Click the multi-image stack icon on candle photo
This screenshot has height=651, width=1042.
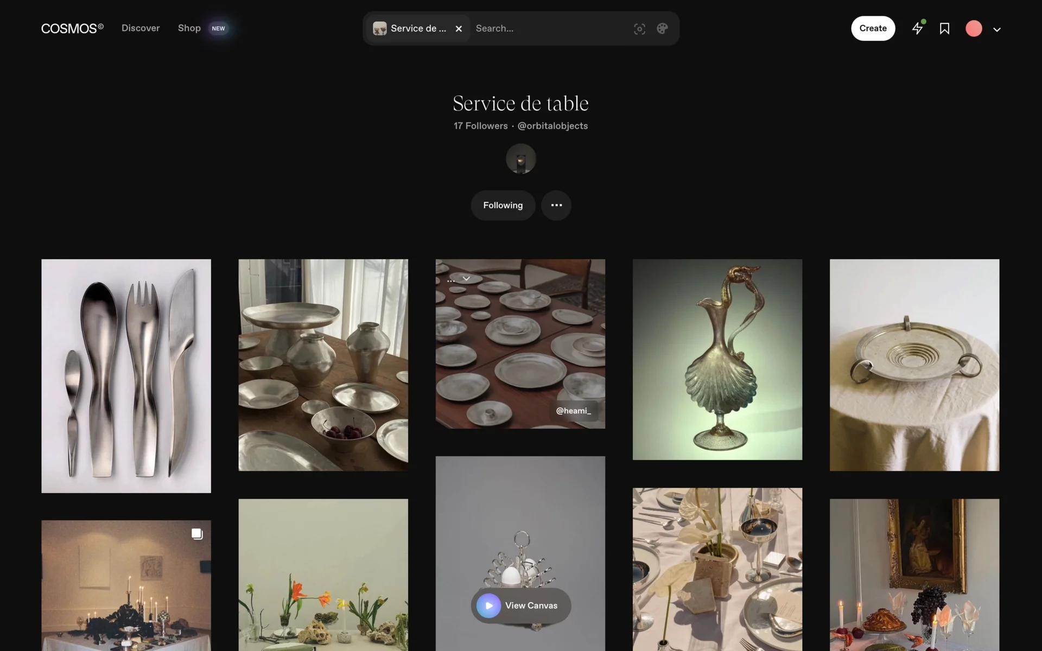(x=197, y=534)
